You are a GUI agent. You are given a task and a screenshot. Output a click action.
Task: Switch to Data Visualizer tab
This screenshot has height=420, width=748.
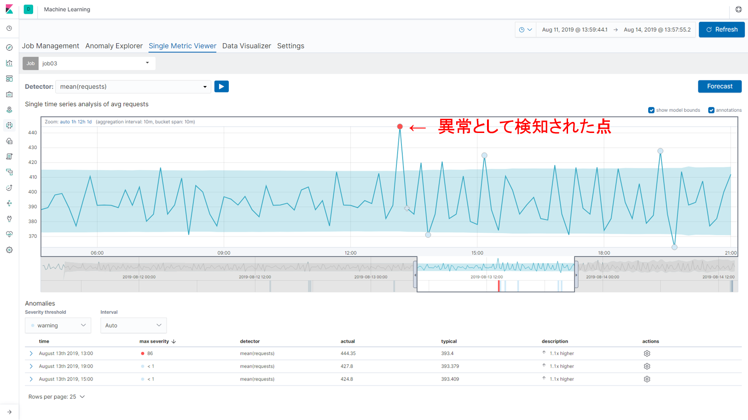click(247, 46)
